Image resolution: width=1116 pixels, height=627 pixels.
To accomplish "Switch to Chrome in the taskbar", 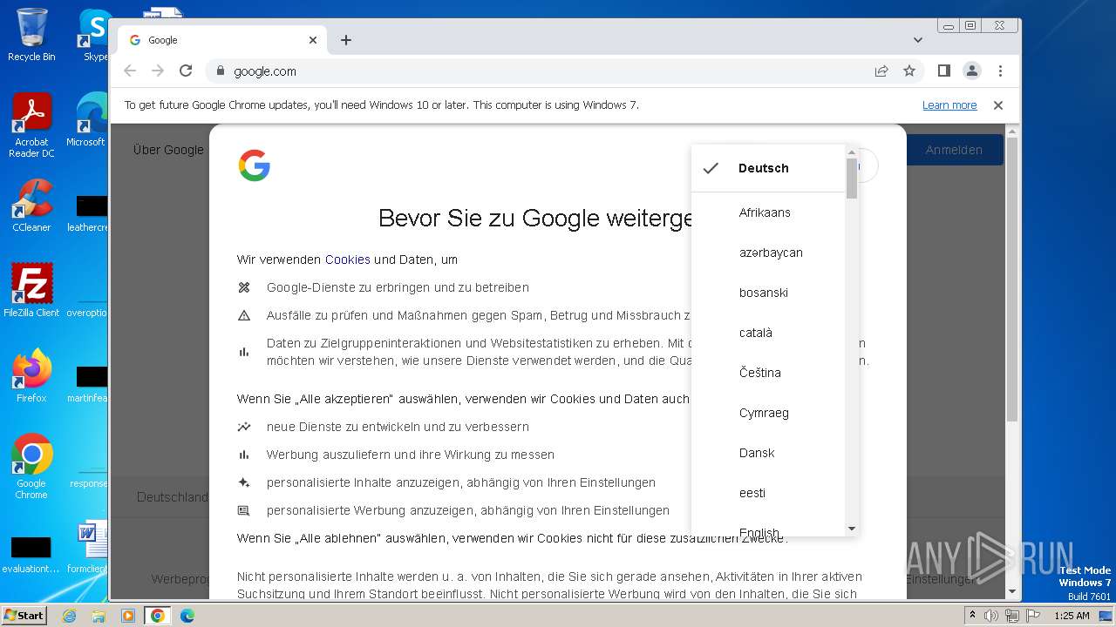I will point(158,616).
